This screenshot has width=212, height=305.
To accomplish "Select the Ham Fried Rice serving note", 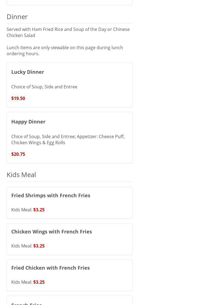I will pos(68,32).
